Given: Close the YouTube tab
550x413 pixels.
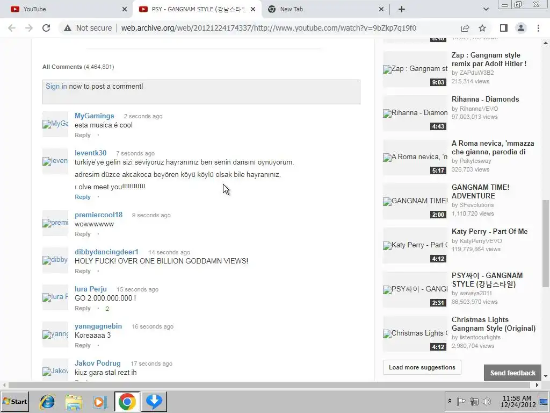Looking at the screenshot, I should pos(125,9).
